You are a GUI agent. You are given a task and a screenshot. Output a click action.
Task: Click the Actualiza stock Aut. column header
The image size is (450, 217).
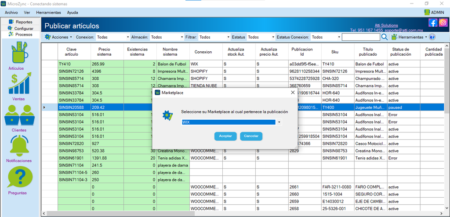point(239,52)
